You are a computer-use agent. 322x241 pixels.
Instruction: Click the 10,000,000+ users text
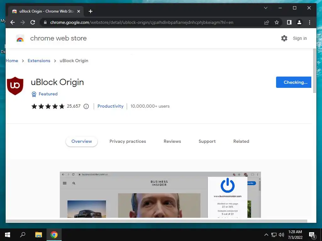pos(150,106)
